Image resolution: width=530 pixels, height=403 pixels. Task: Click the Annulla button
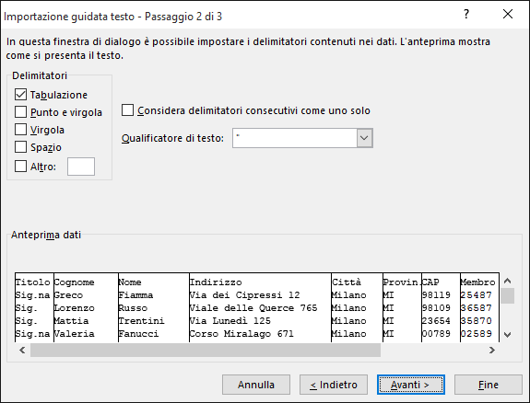click(256, 385)
